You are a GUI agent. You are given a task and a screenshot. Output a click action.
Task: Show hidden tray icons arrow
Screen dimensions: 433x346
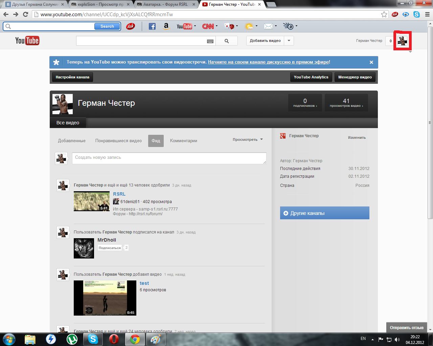pyautogui.click(x=372, y=339)
